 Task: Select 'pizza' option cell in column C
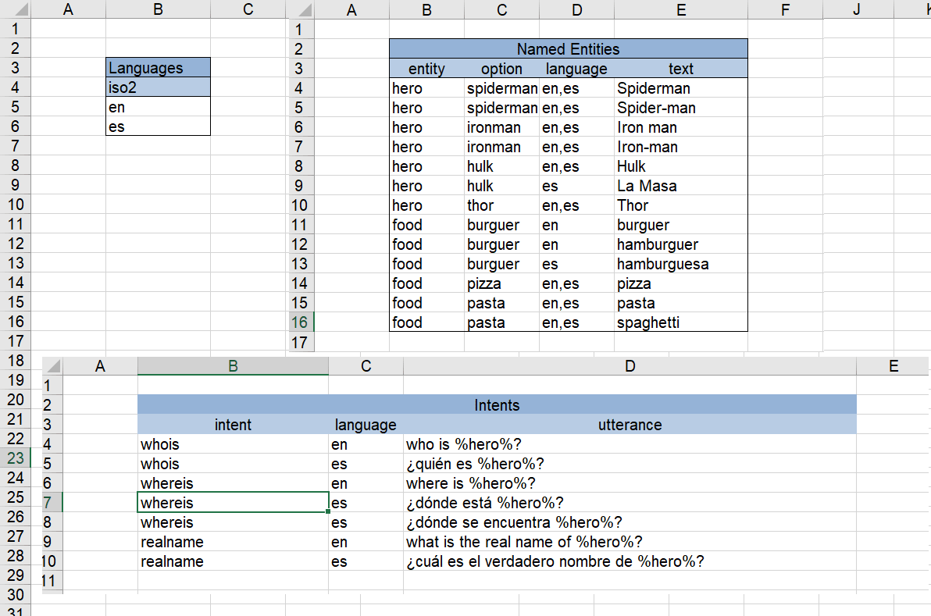pyautogui.click(x=501, y=283)
